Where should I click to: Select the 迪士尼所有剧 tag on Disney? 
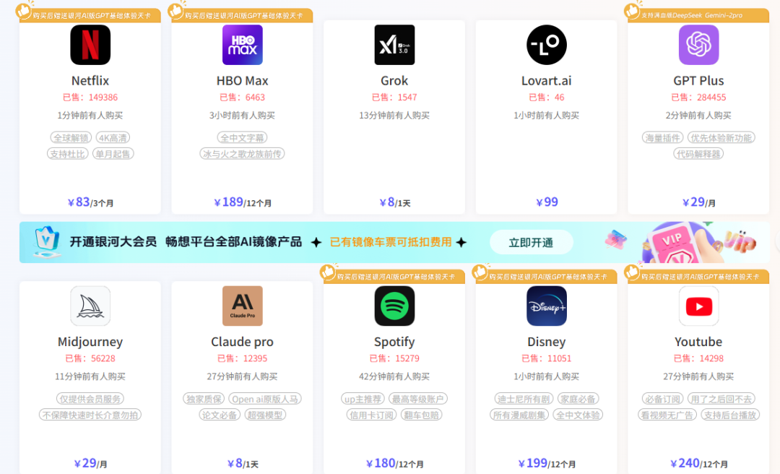523,399
